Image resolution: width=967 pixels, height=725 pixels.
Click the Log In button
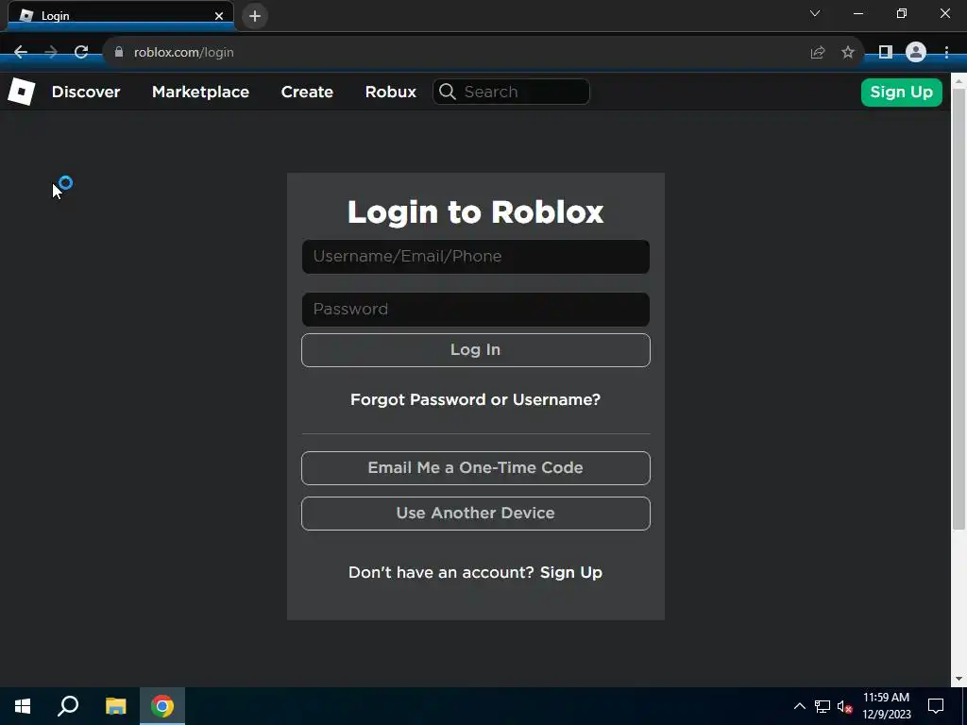point(476,350)
